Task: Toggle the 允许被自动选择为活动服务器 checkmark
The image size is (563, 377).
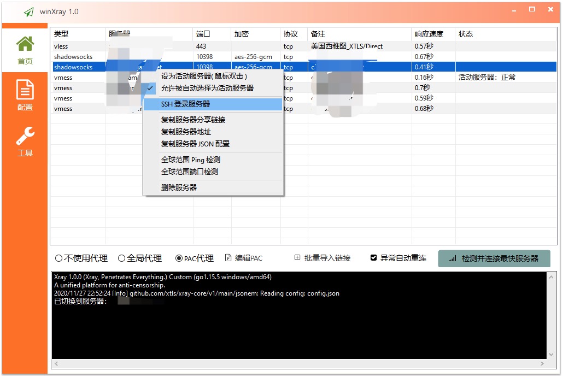Action: click(150, 88)
